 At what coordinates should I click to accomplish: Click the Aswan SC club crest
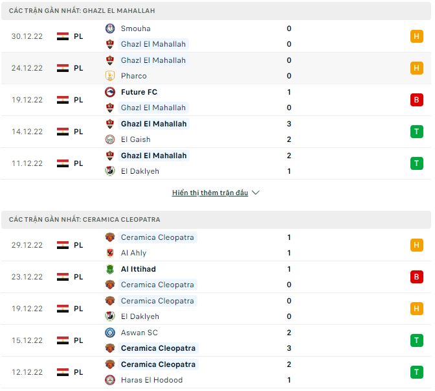[x=110, y=333]
